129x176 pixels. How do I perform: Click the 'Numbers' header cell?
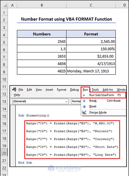point(42,34)
